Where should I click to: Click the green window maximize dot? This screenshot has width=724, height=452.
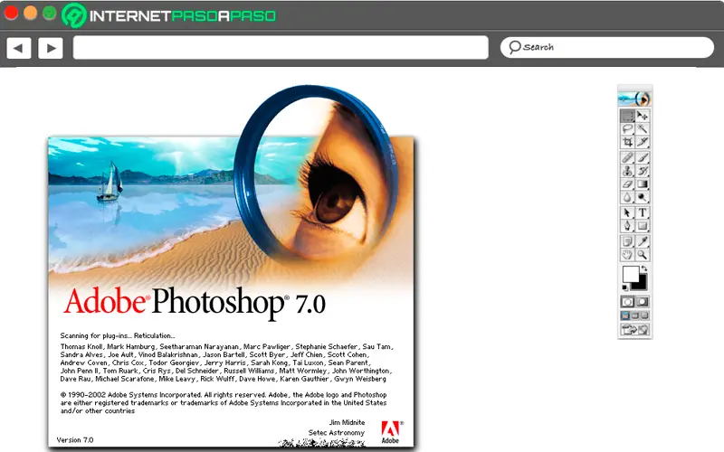pyautogui.click(x=50, y=13)
